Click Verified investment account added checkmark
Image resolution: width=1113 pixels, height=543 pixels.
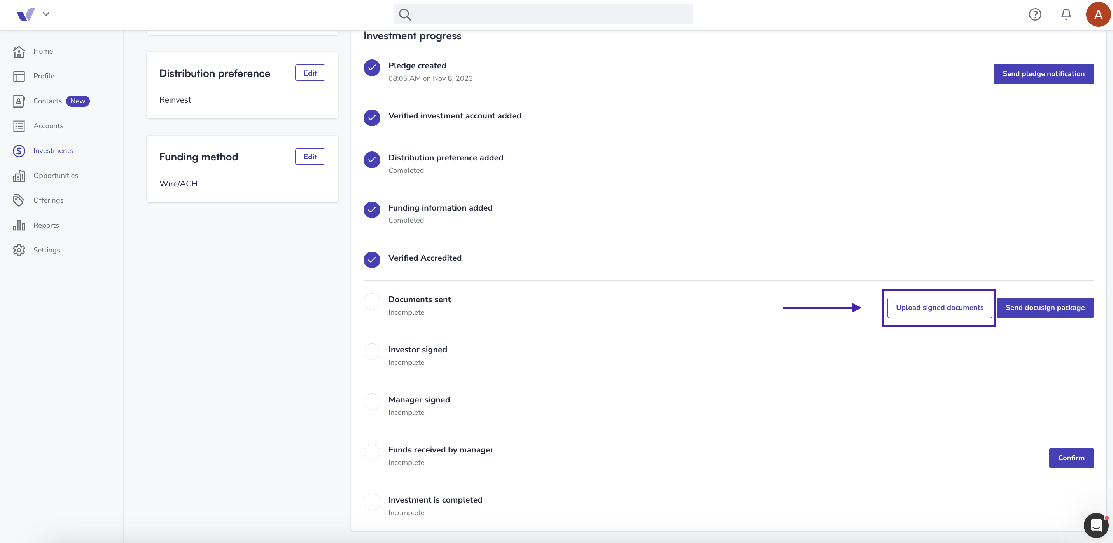(371, 118)
